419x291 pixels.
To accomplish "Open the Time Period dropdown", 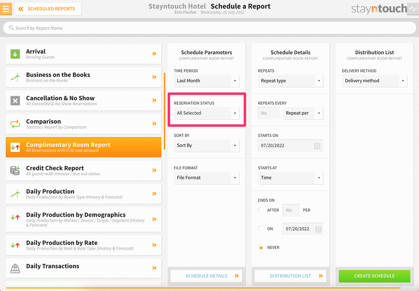I will coord(207,81).
